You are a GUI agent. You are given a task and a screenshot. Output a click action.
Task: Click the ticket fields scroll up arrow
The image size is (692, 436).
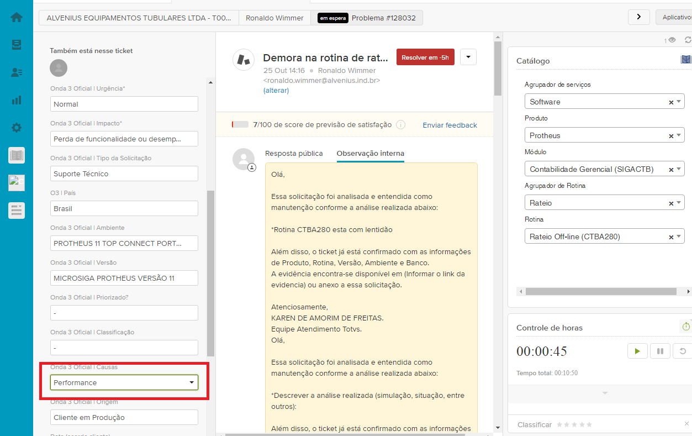point(210,83)
